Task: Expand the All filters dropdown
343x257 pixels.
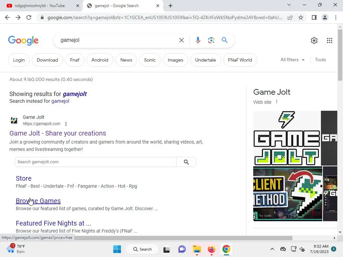Action: point(292,60)
